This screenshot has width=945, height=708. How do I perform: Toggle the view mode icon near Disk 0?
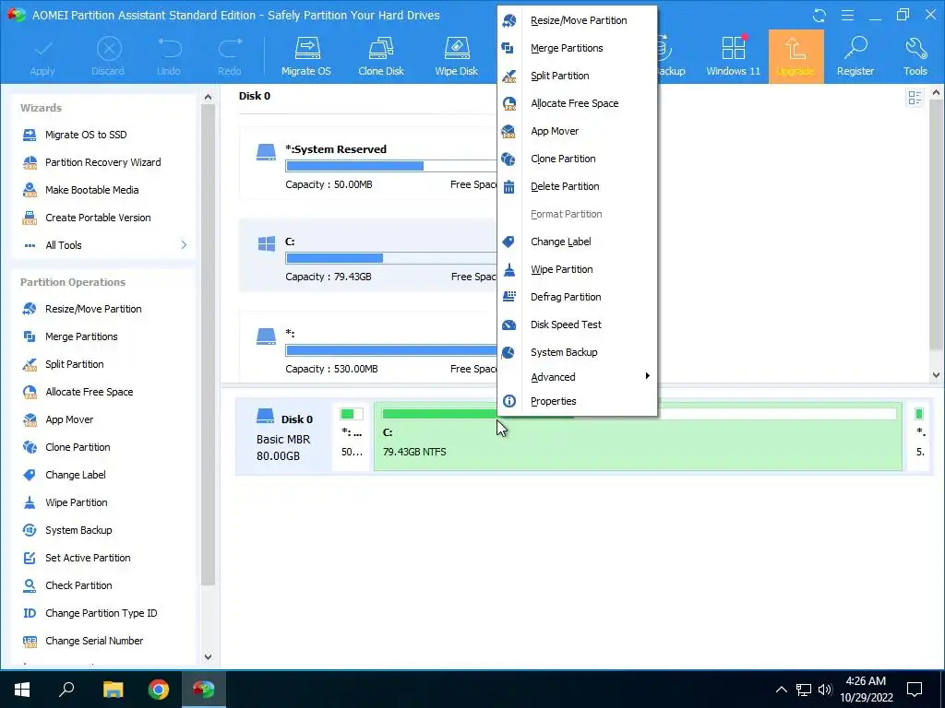point(915,98)
